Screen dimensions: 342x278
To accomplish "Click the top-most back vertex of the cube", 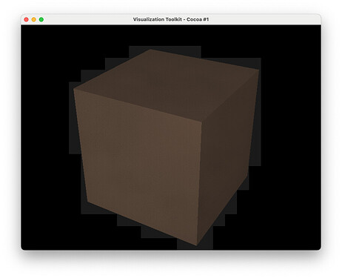I will (150, 50).
